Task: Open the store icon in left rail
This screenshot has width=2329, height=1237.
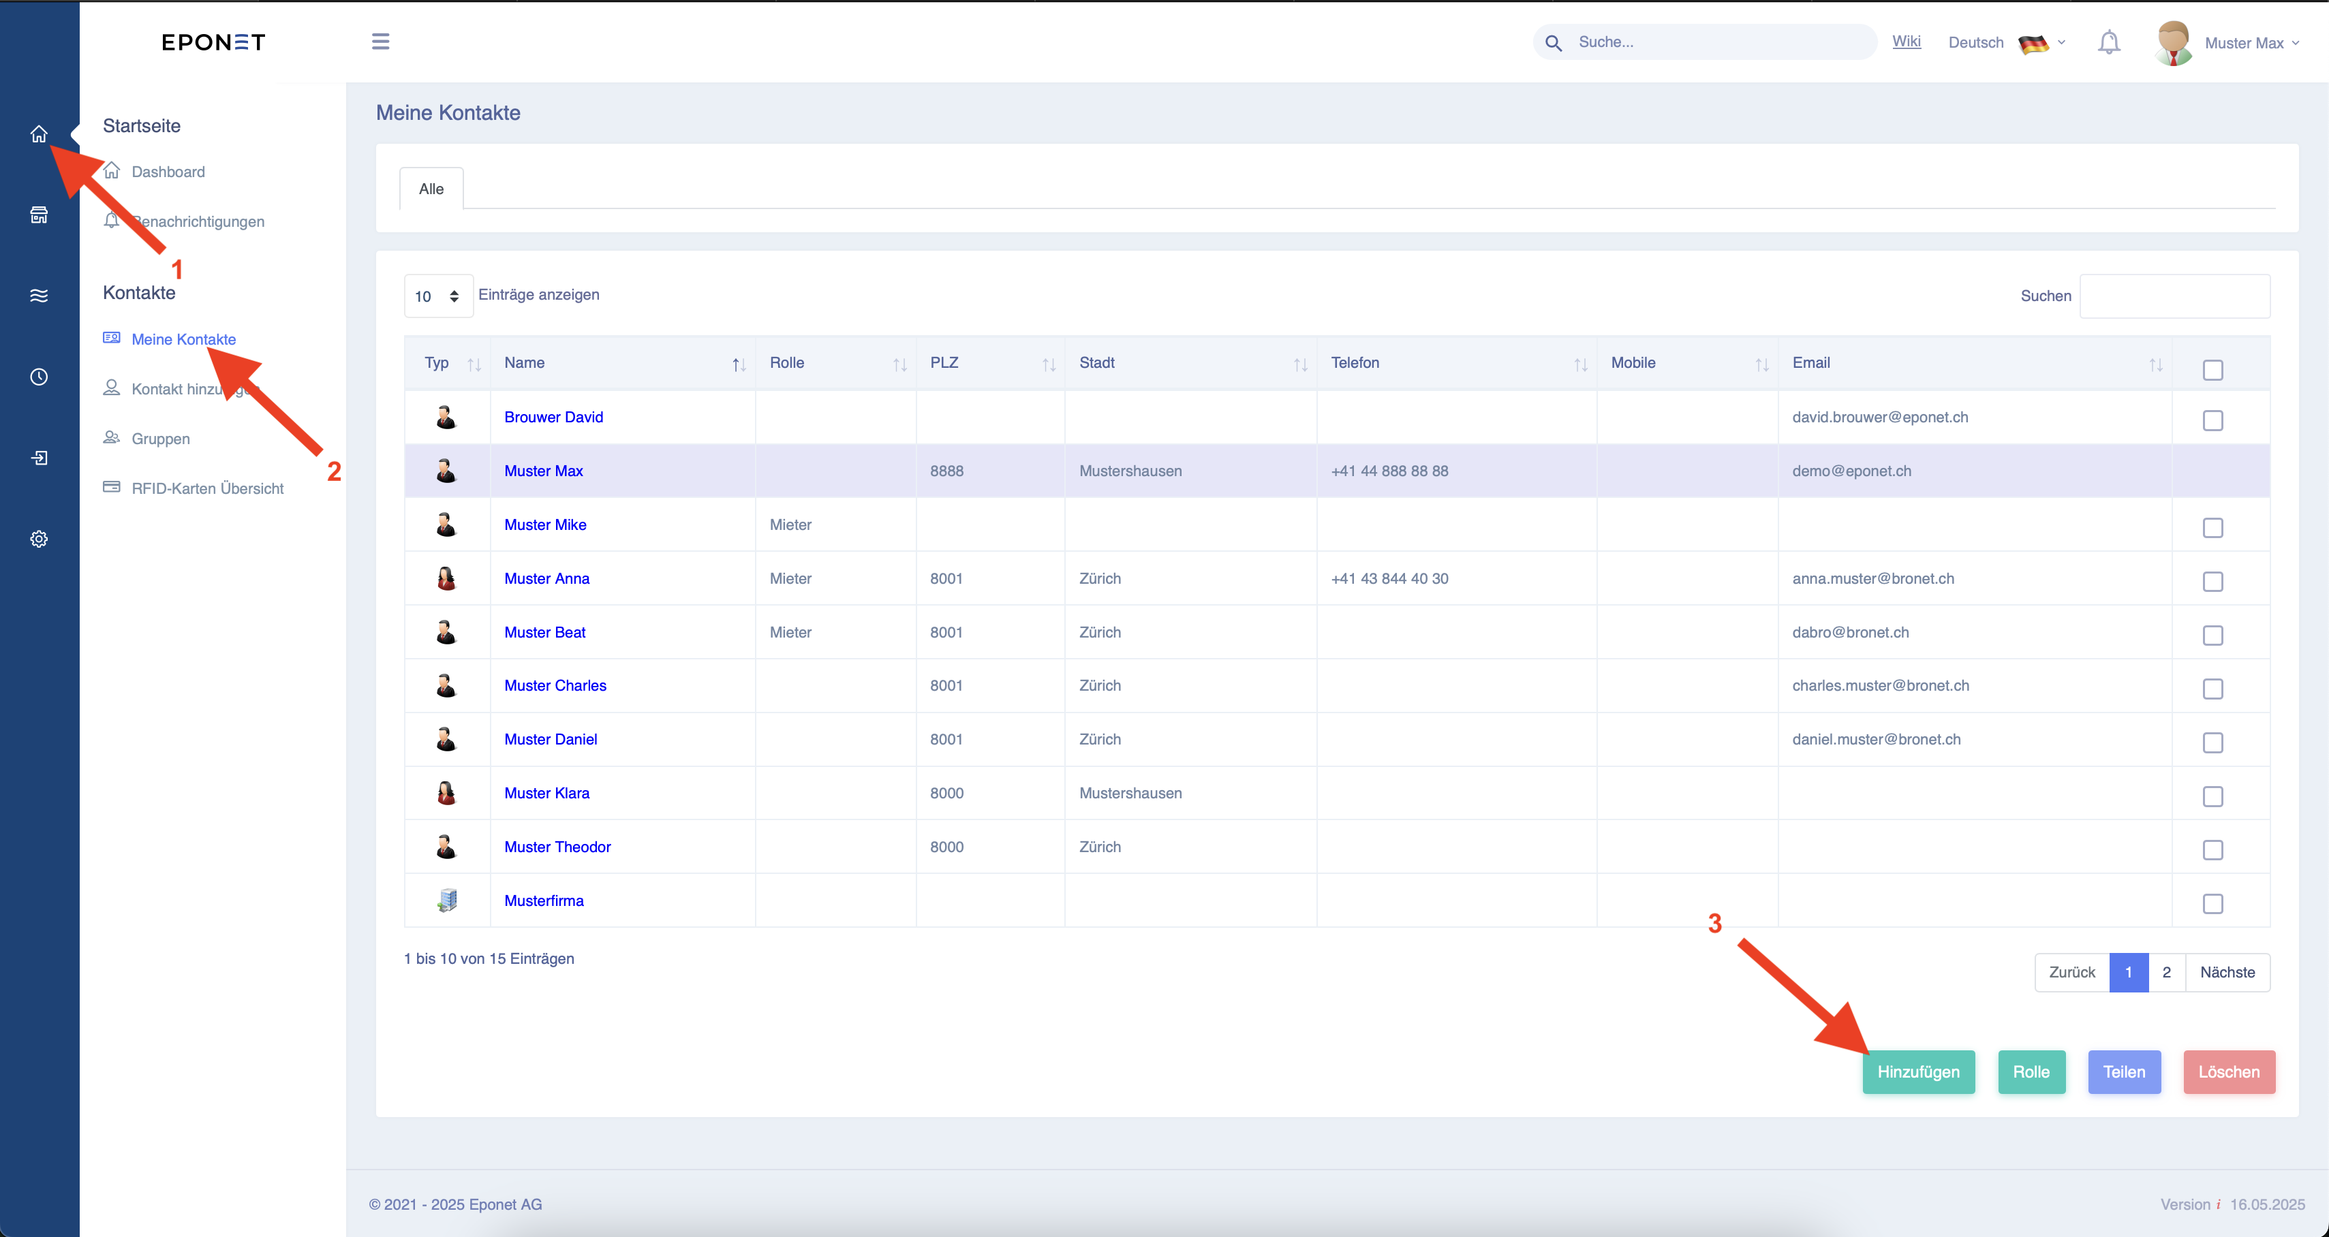Action: (x=39, y=215)
